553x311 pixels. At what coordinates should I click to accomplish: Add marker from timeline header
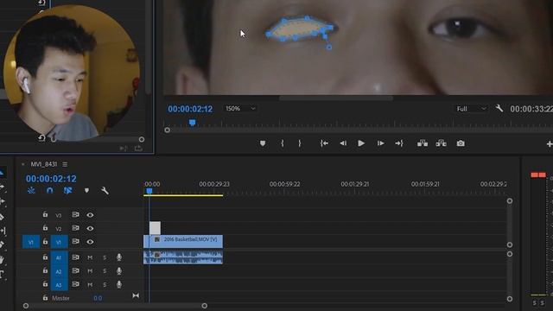pos(86,190)
